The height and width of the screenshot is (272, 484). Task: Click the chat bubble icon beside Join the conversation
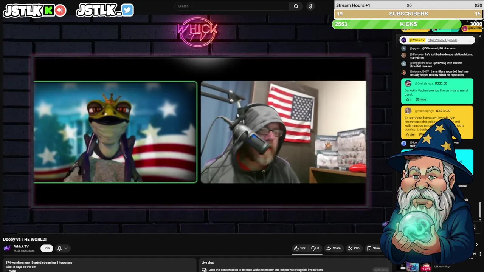pos(204,270)
